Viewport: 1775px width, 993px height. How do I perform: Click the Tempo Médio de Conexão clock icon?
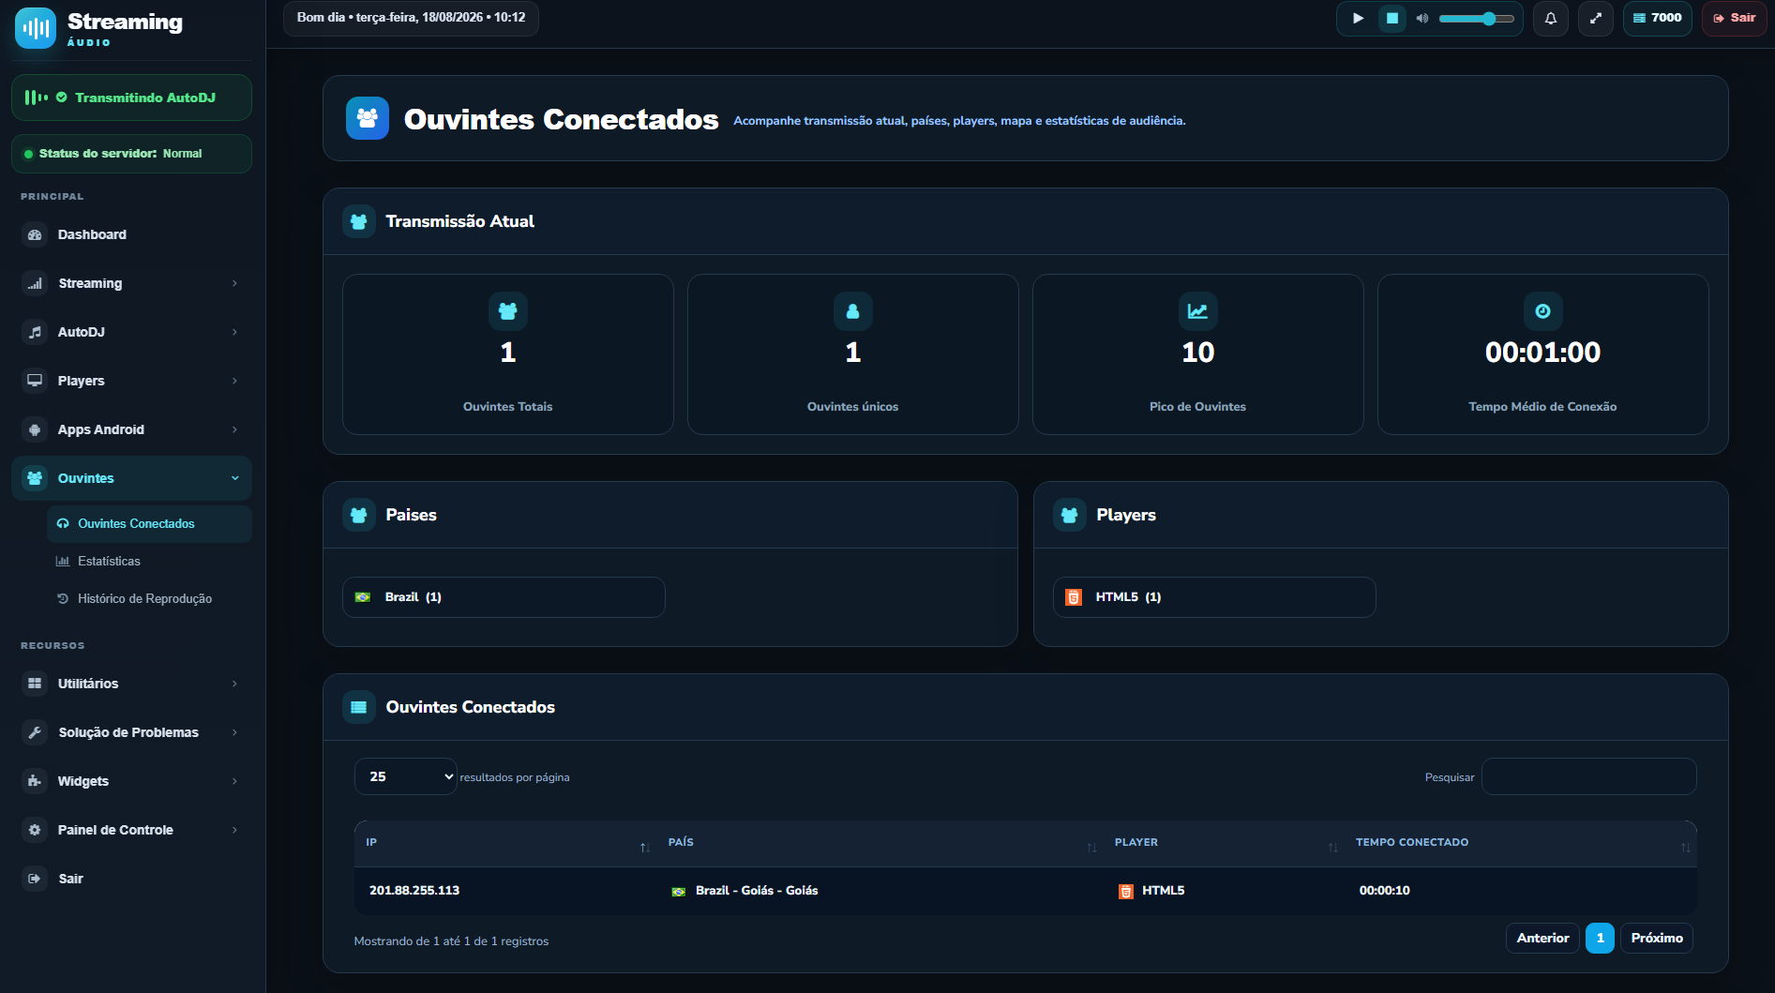pyautogui.click(x=1543, y=311)
